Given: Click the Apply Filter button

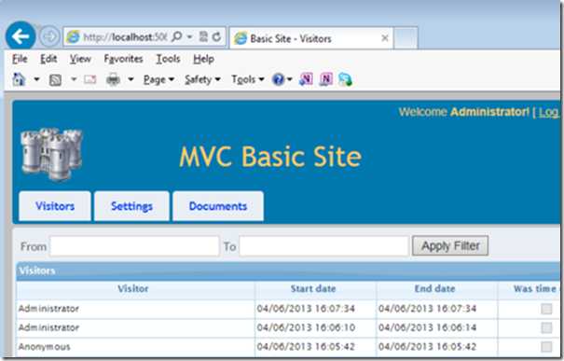Looking at the screenshot, I should coord(450,246).
